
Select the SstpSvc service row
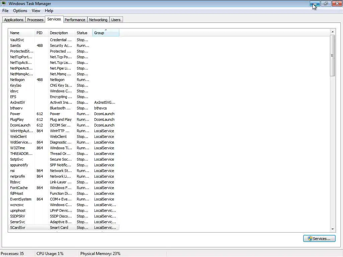tap(64, 159)
